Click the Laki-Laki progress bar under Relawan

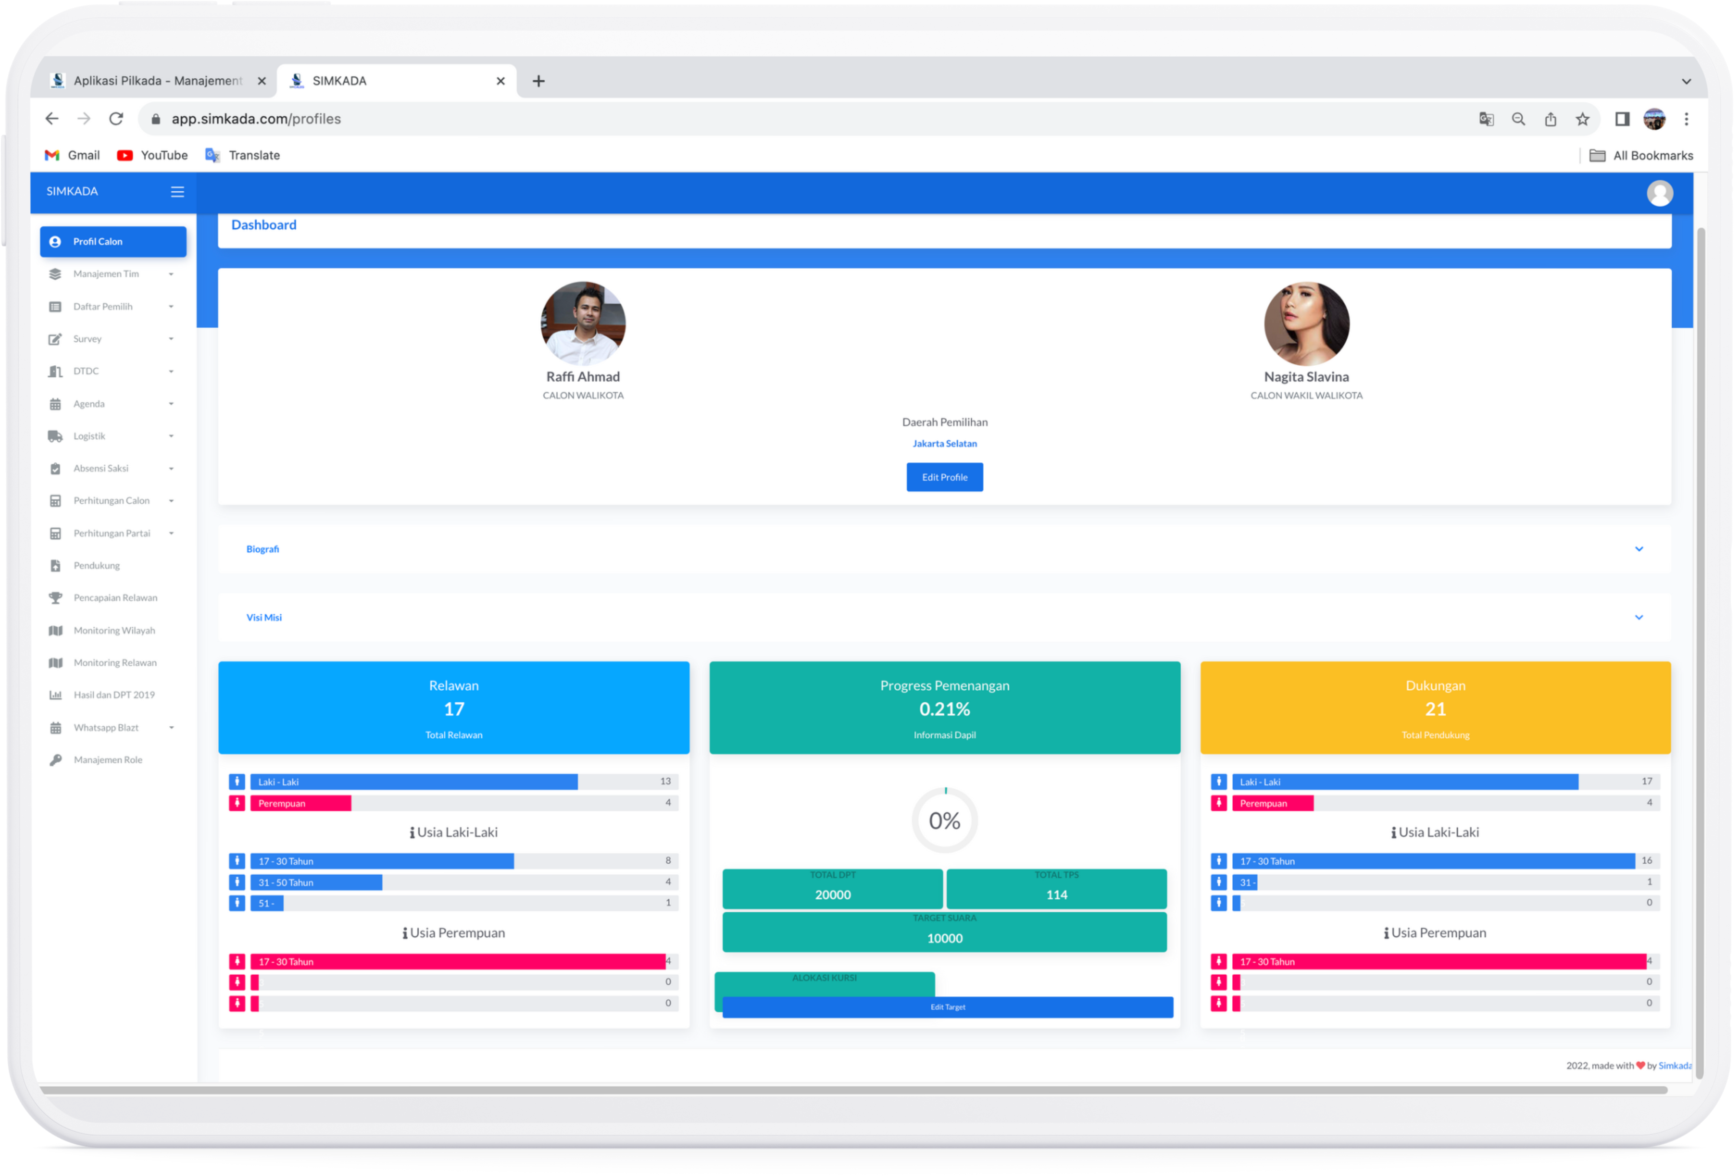click(x=414, y=782)
